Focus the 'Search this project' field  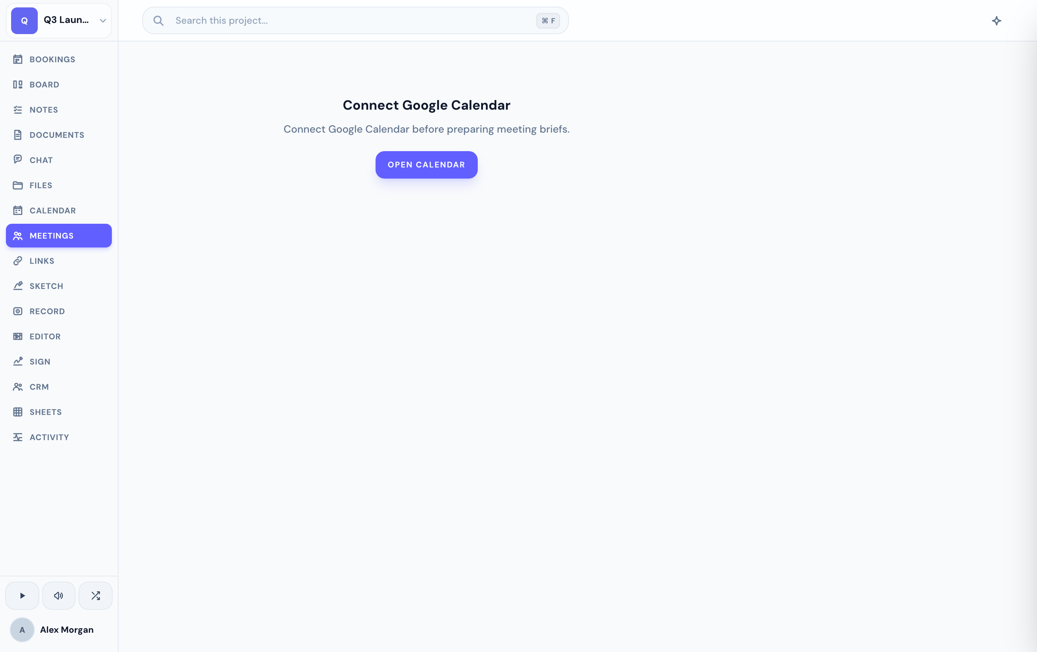[355, 20]
